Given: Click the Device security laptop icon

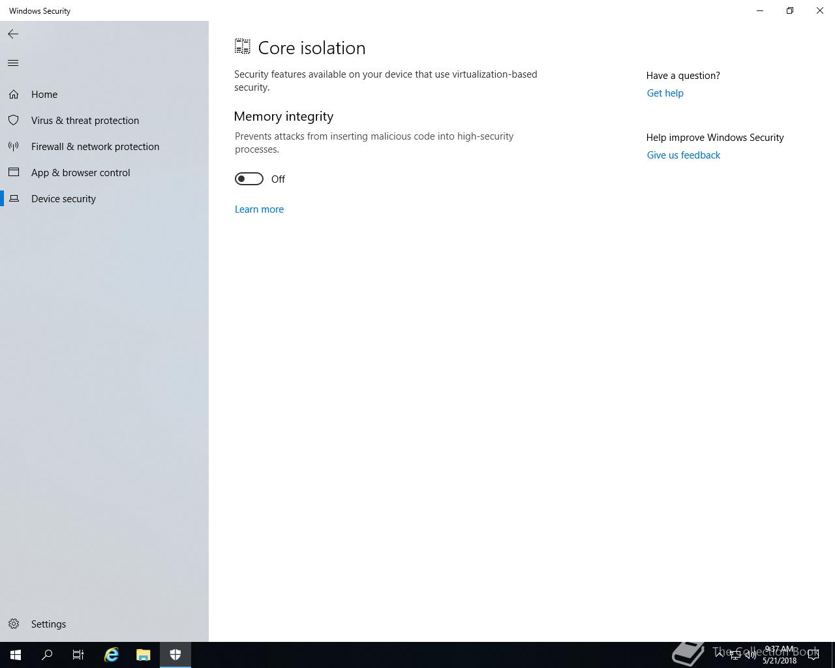Looking at the screenshot, I should 14,198.
